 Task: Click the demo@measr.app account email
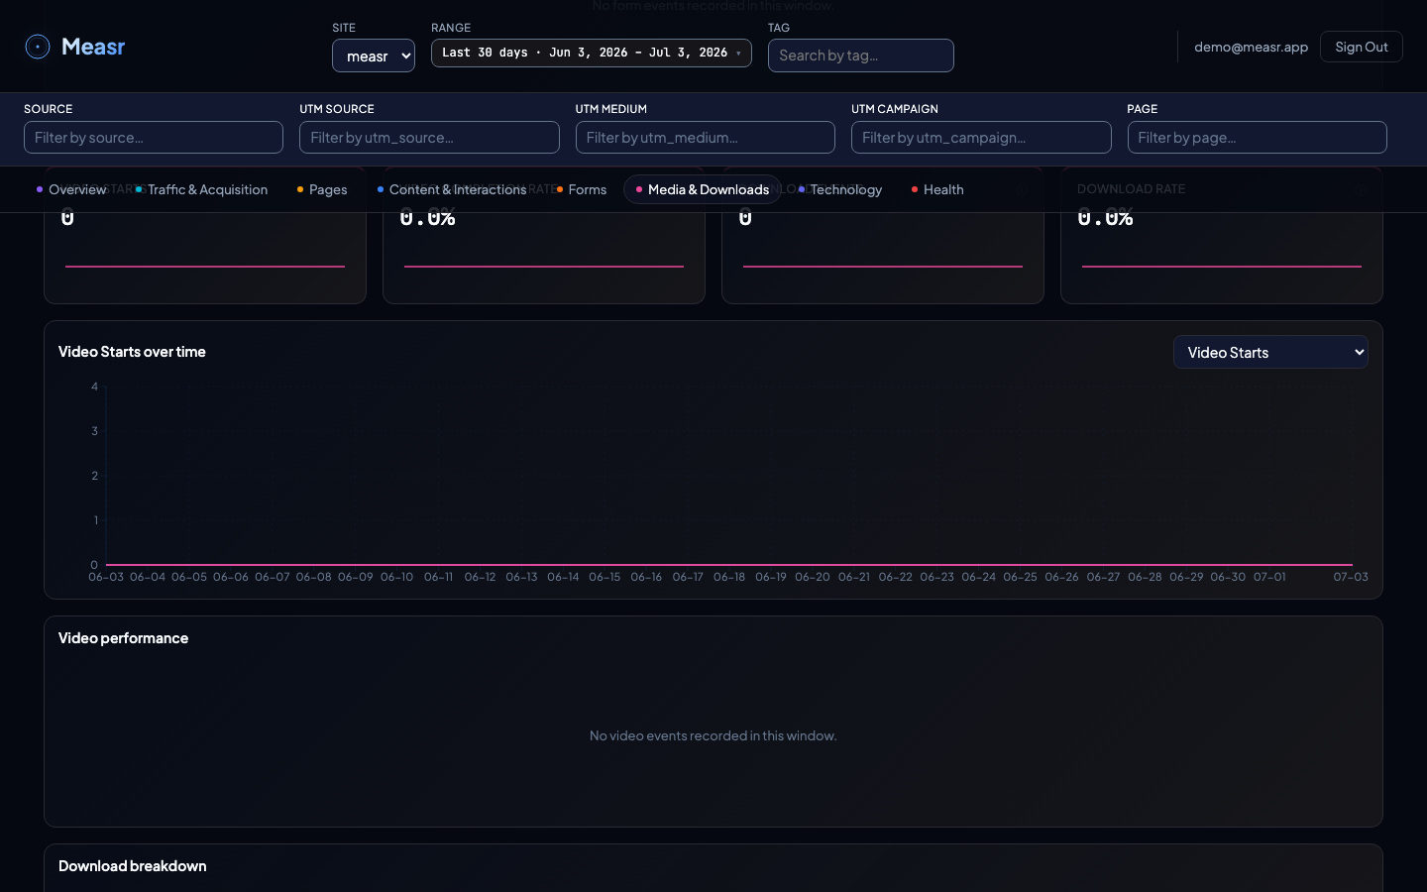(x=1251, y=47)
